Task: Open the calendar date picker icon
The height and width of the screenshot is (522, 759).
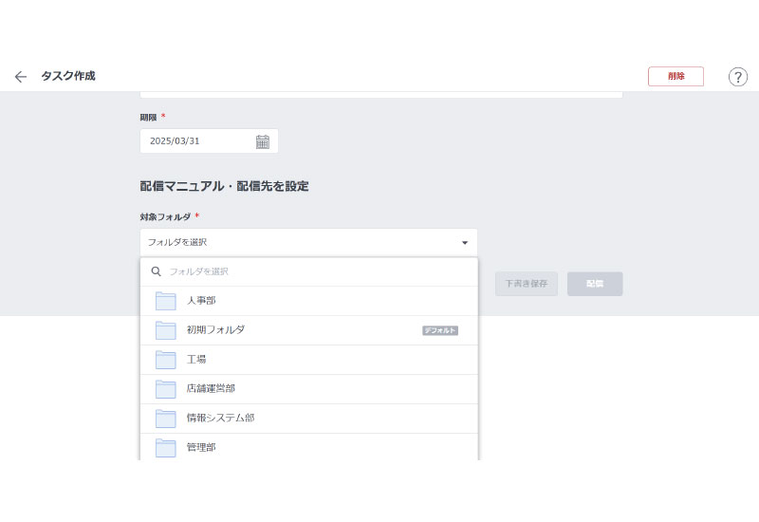Action: (x=263, y=141)
